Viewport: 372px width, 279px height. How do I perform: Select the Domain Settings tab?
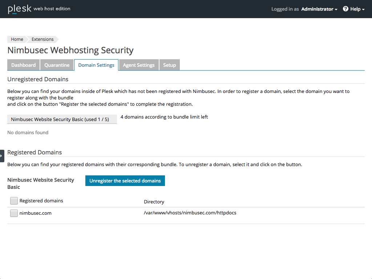(x=96, y=65)
